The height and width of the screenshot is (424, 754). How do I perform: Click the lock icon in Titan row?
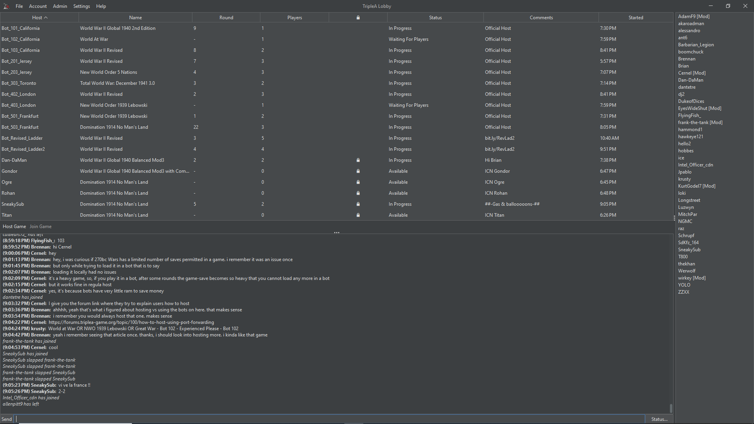(x=358, y=215)
